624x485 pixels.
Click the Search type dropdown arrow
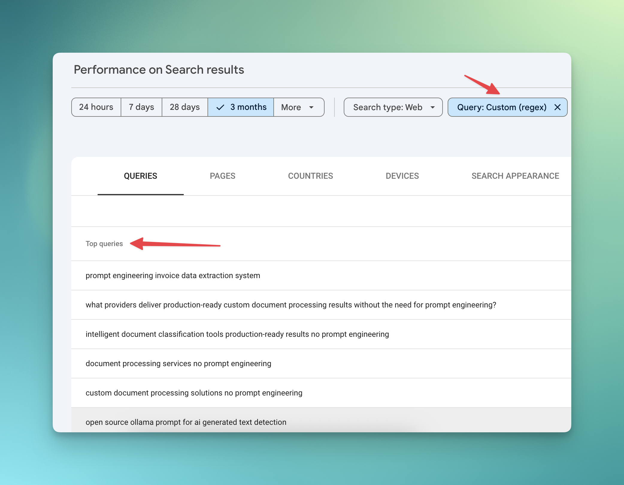[x=433, y=107]
